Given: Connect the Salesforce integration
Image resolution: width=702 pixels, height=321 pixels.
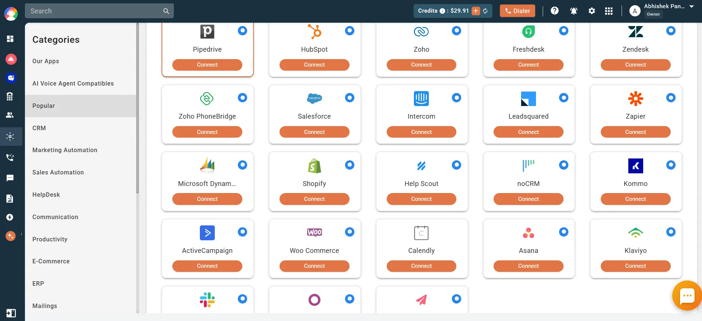Looking at the screenshot, I should click(315, 132).
